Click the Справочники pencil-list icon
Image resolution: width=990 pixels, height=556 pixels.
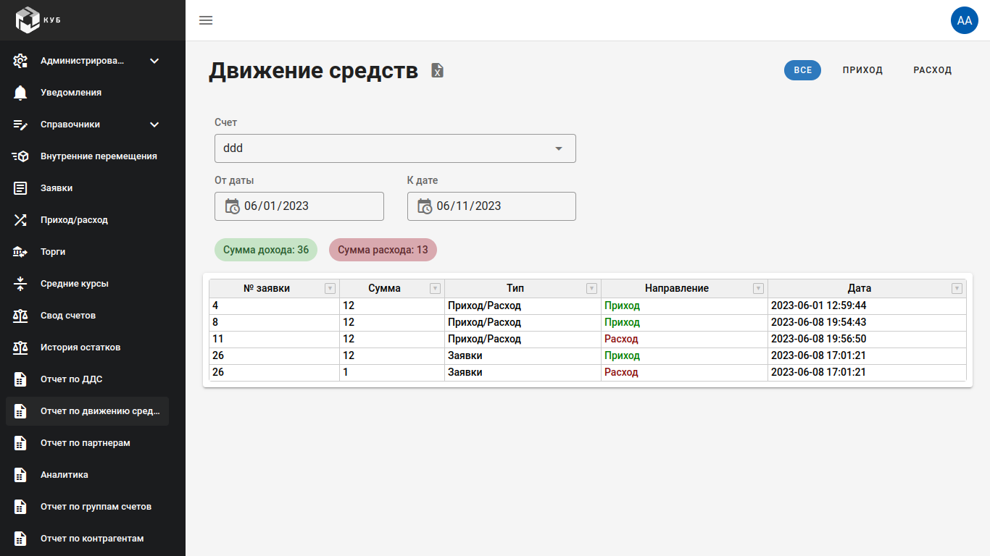20,125
